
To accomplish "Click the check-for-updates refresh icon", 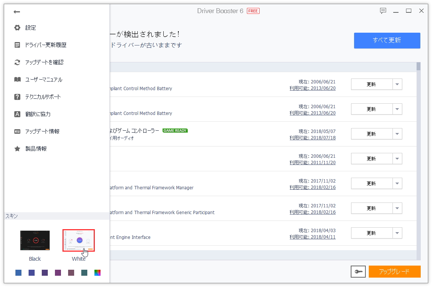I will 17,62.
